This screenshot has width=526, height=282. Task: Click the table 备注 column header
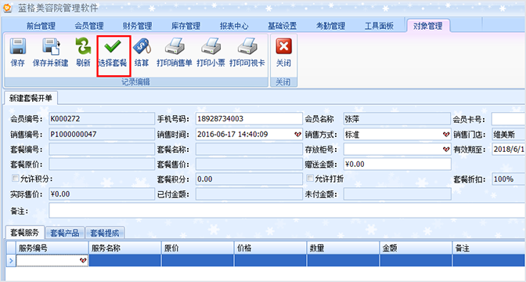pos(489,248)
